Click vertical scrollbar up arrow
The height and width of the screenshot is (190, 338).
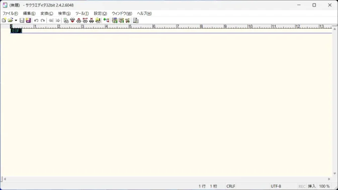[x=334, y=29]
